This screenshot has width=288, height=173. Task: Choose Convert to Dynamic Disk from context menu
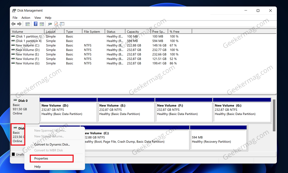pos(52,145)
